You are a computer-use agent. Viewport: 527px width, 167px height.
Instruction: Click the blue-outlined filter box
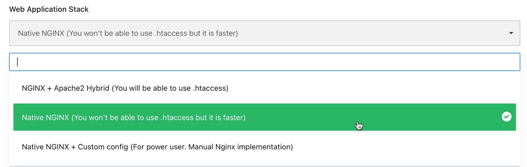264,62
